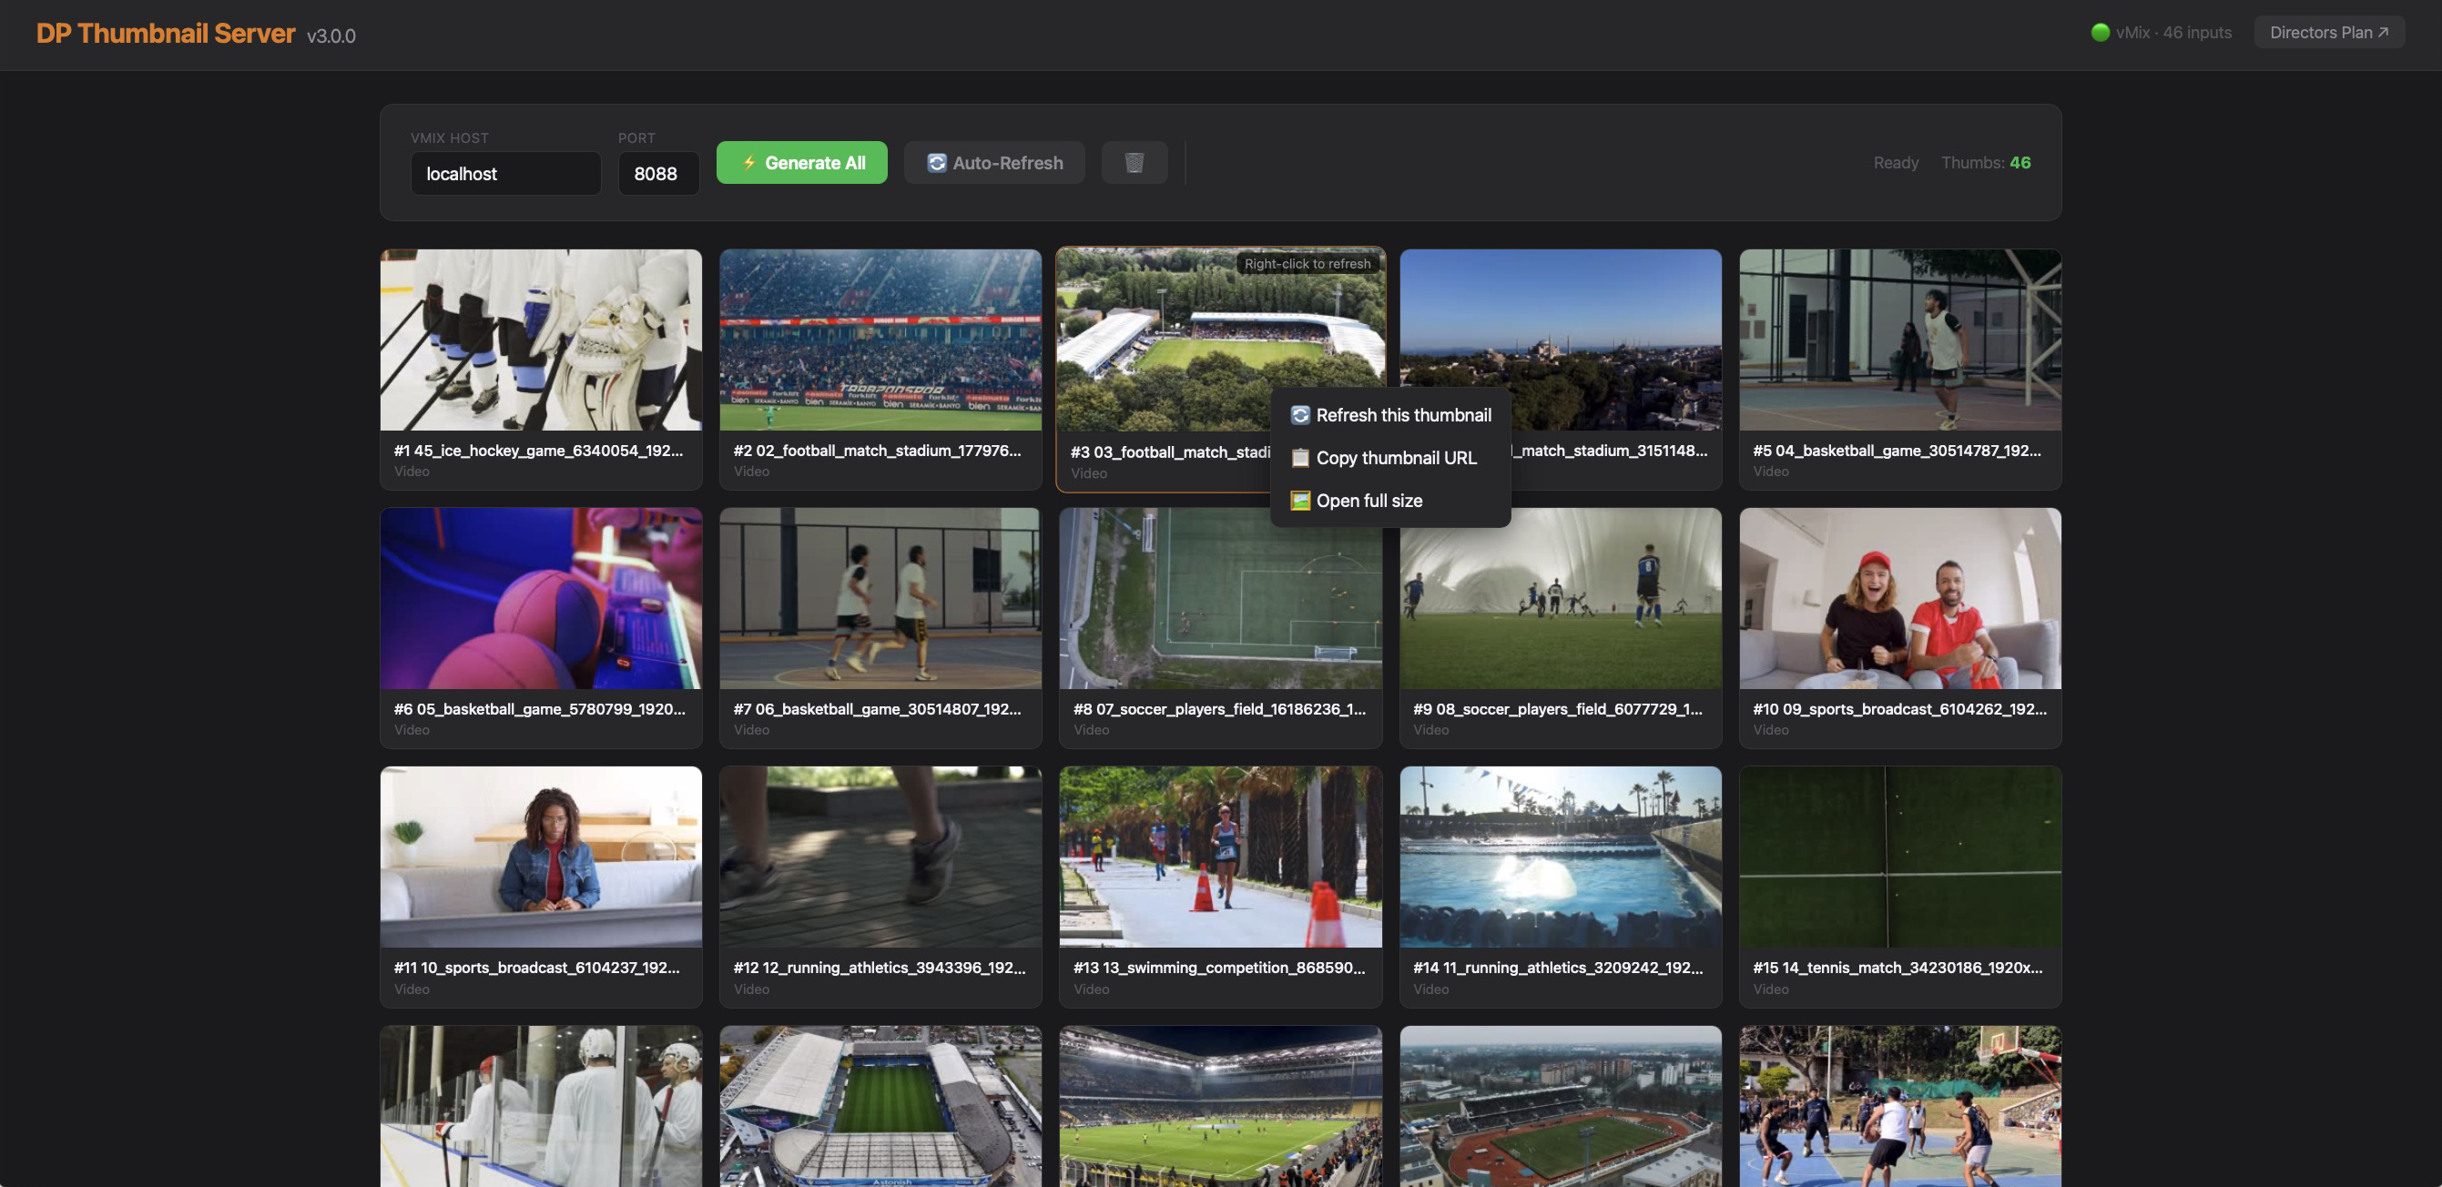Open the Directors Plan page
The width and height of the screenshot is (2442, 1187).
tap(2329, 31)
